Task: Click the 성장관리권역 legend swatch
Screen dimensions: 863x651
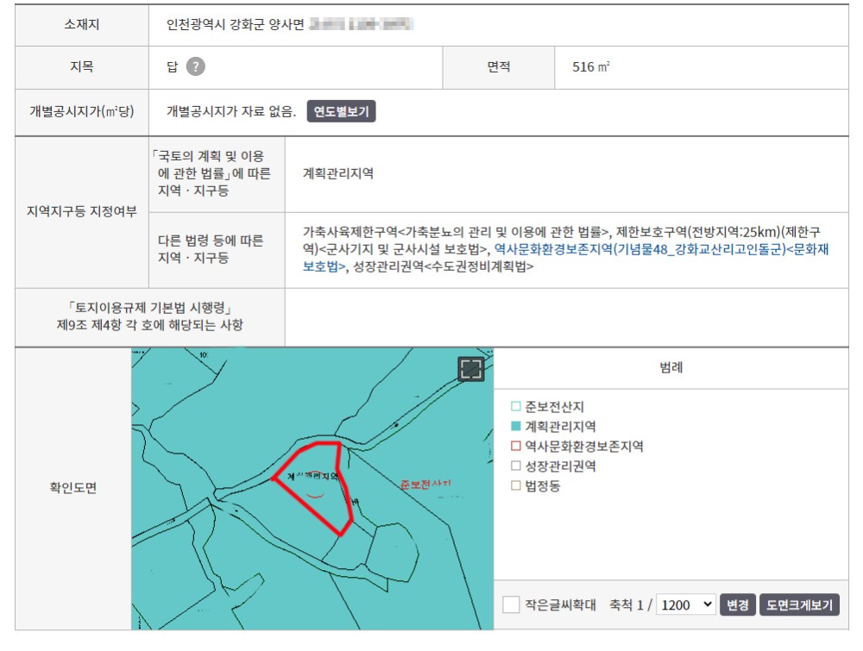Action: click(516, 466)
